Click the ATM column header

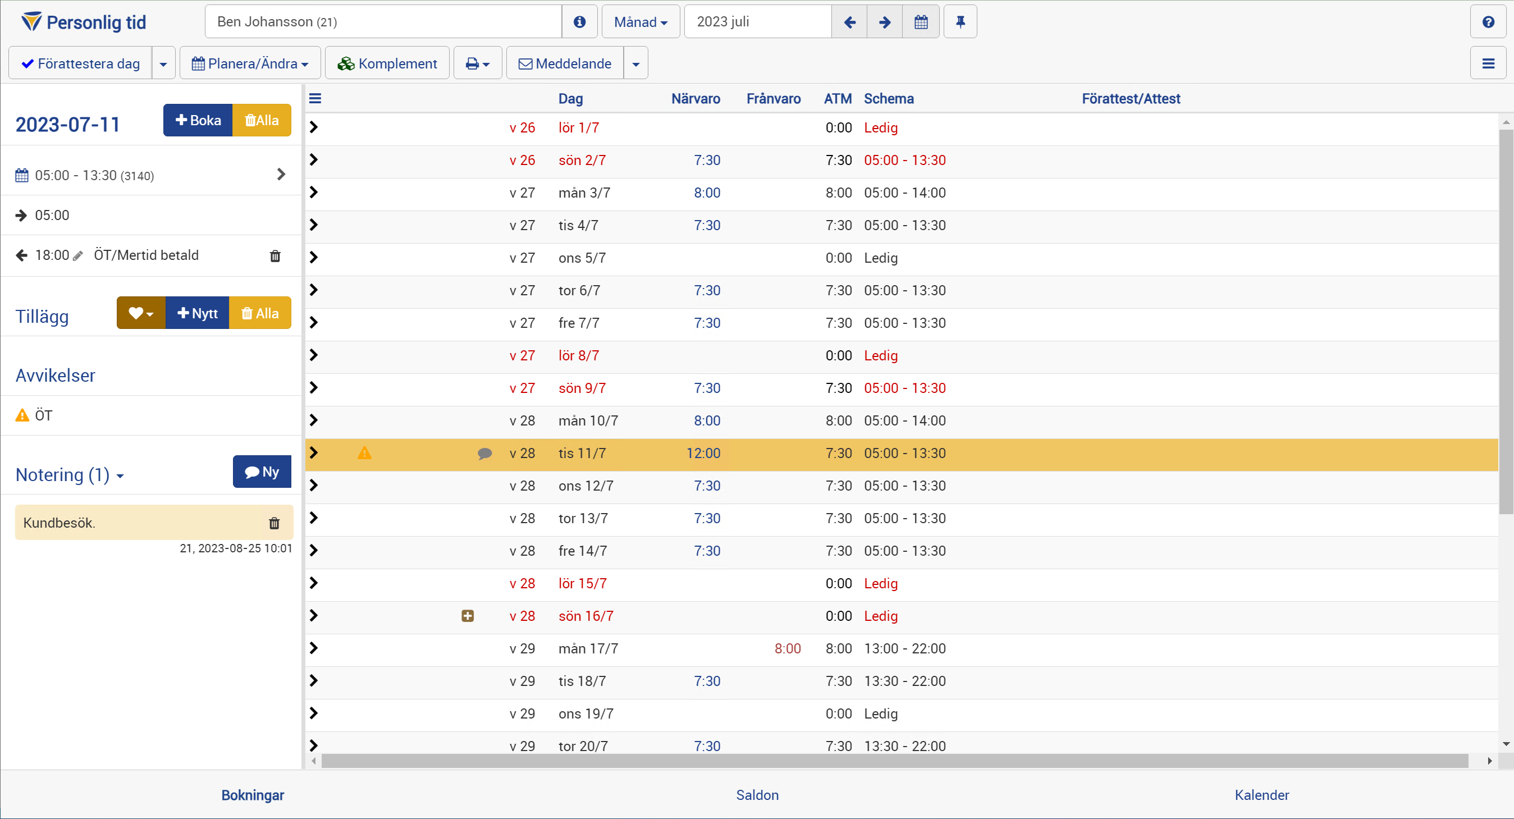coord(838,99)
